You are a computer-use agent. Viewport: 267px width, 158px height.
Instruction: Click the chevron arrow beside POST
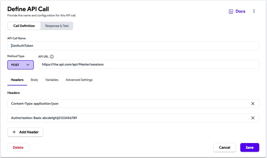(28, 65)
